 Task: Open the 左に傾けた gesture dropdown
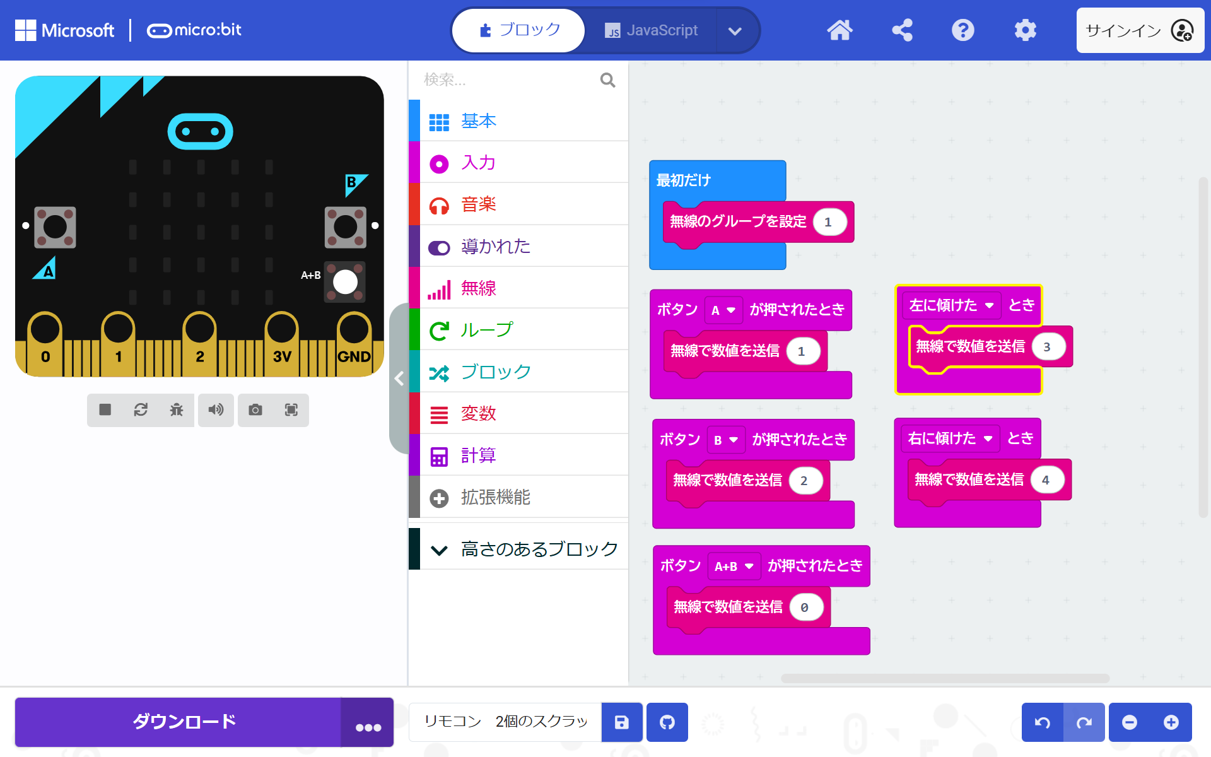pos(951,306)
